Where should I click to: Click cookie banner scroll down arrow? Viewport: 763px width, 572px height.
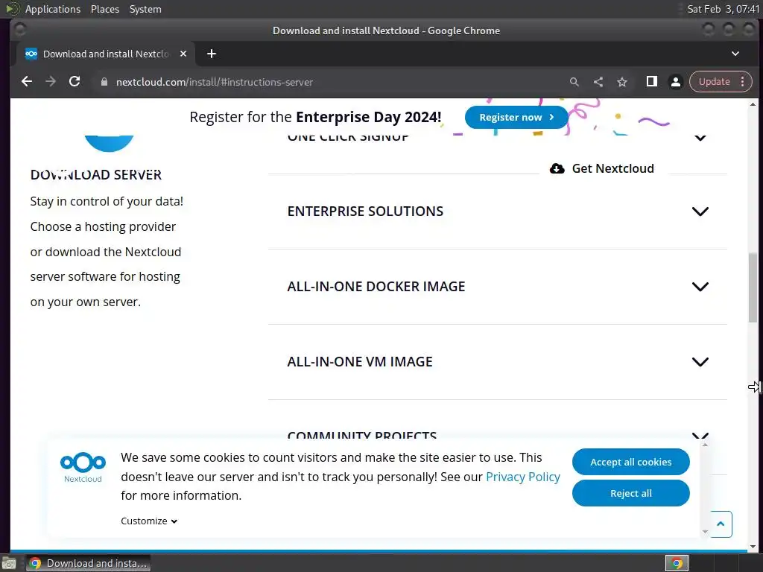(x=705, y=531)
